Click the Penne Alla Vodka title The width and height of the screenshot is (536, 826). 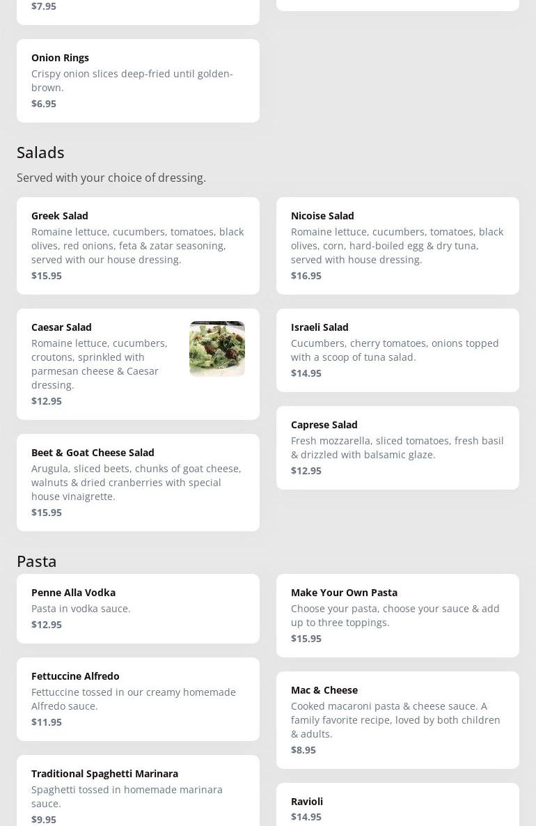click(73, 593)
